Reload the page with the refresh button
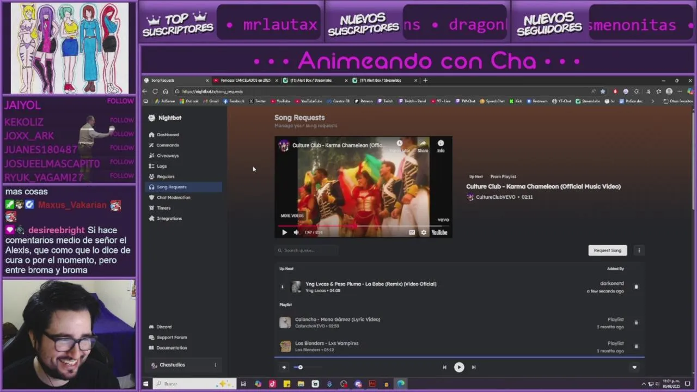Viewport: 697px width, 392px height. (x=155, y=91)
